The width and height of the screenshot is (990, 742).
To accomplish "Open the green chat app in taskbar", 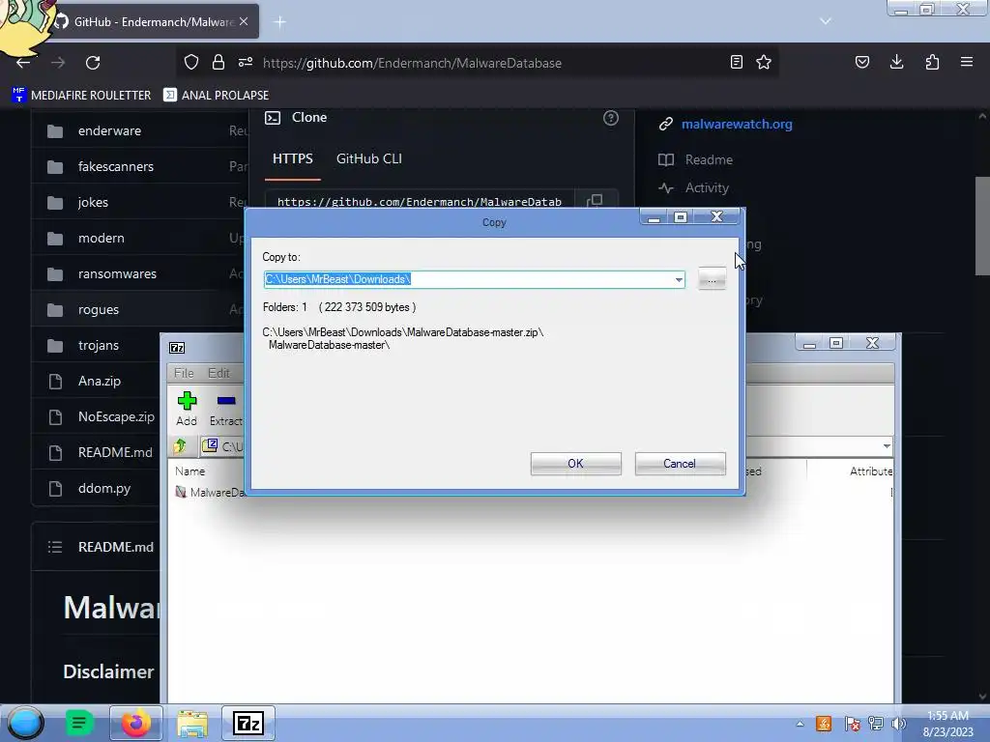I will (x=79, y=723).
